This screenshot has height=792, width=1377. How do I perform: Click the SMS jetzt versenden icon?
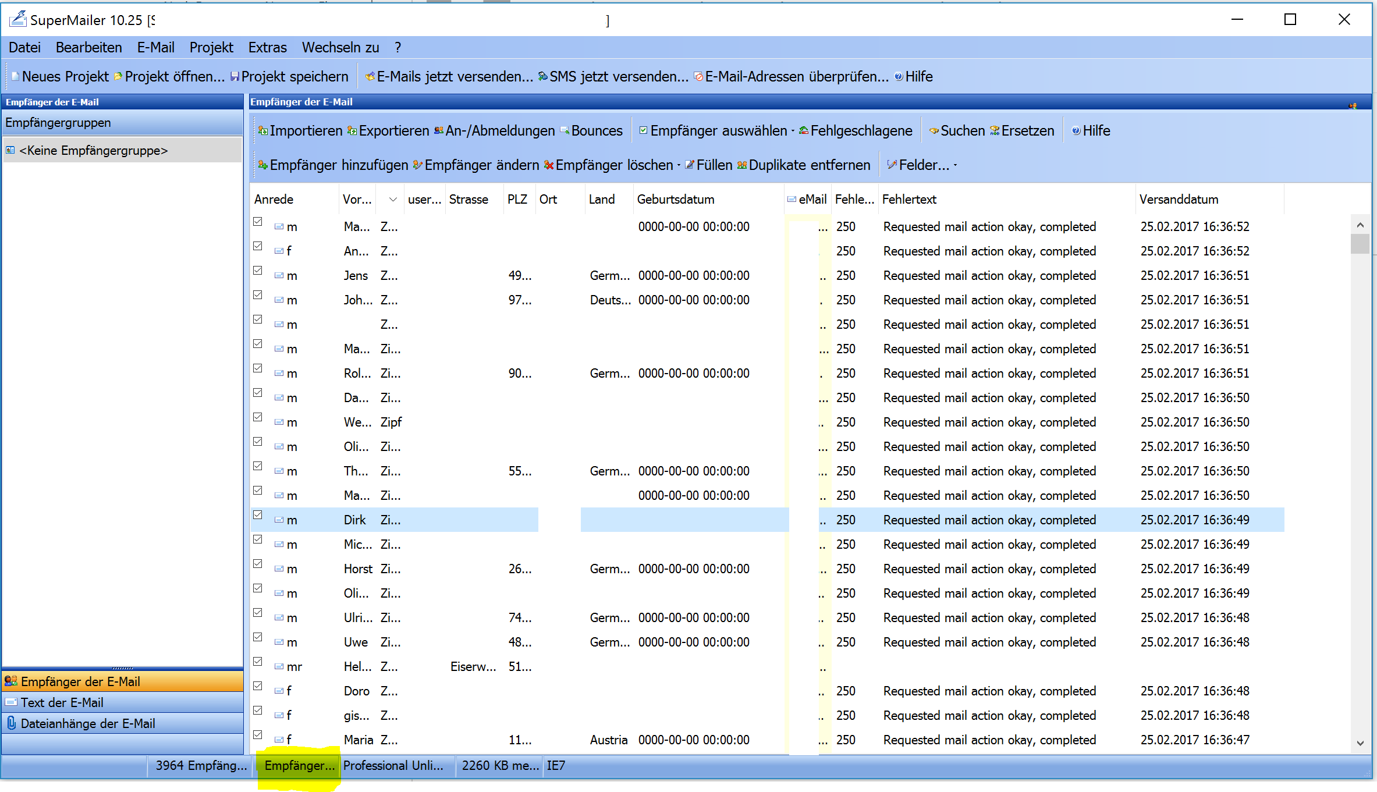[x=542, y=77]
